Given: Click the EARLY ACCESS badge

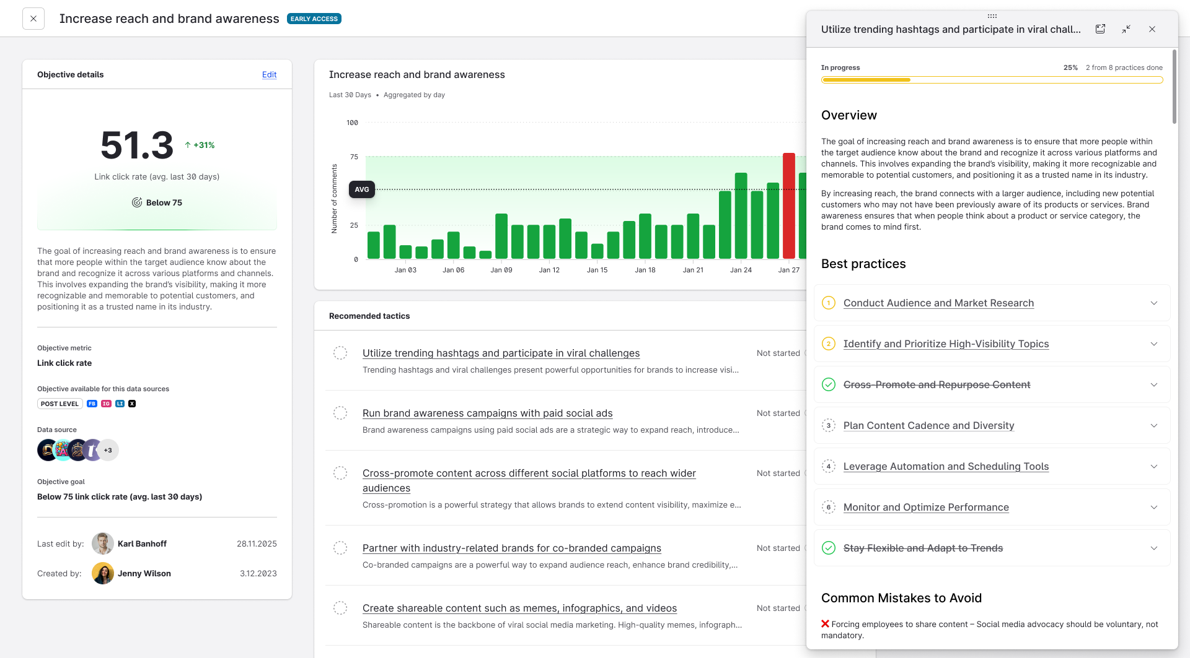Looking at the screenshot, I should pyautogui.click(x=314, y=19).
